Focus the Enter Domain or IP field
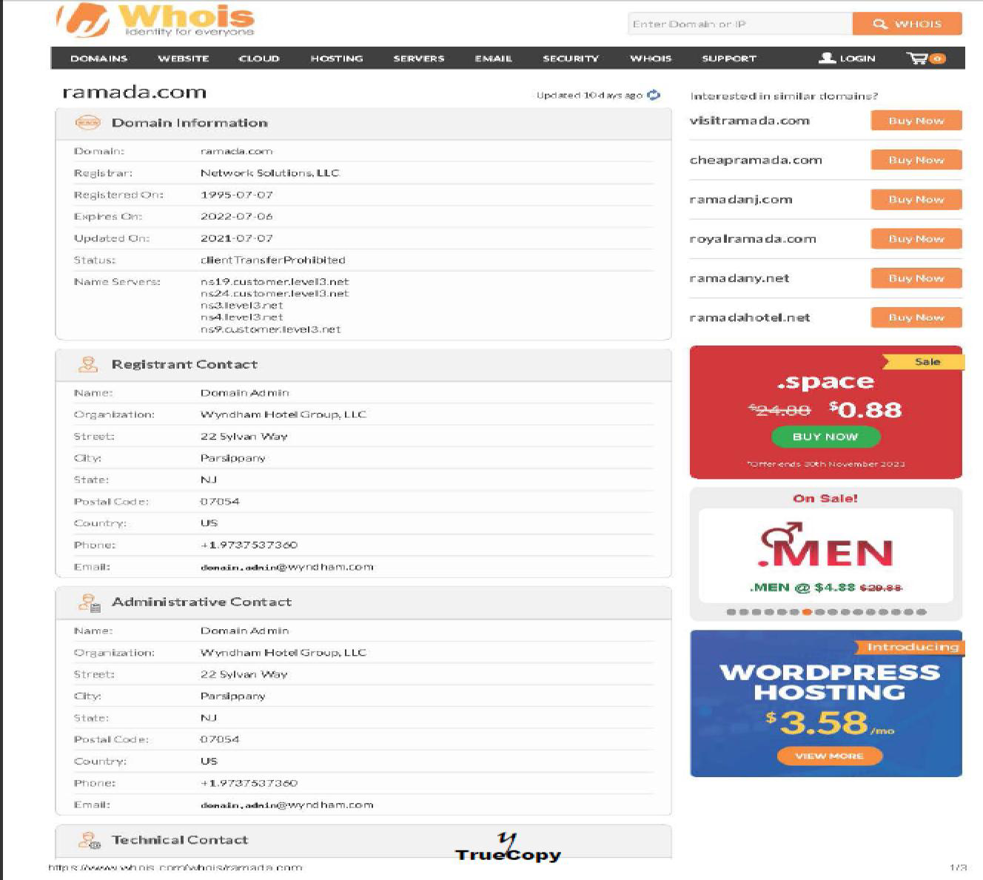Viewport: 983px width, 880px height. click(x=740, y=24)
